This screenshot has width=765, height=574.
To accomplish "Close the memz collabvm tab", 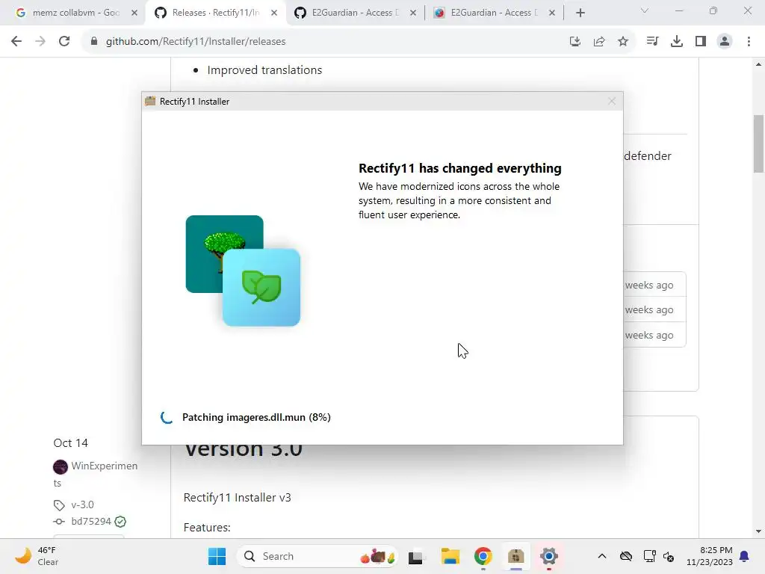I will click(134, 13).
